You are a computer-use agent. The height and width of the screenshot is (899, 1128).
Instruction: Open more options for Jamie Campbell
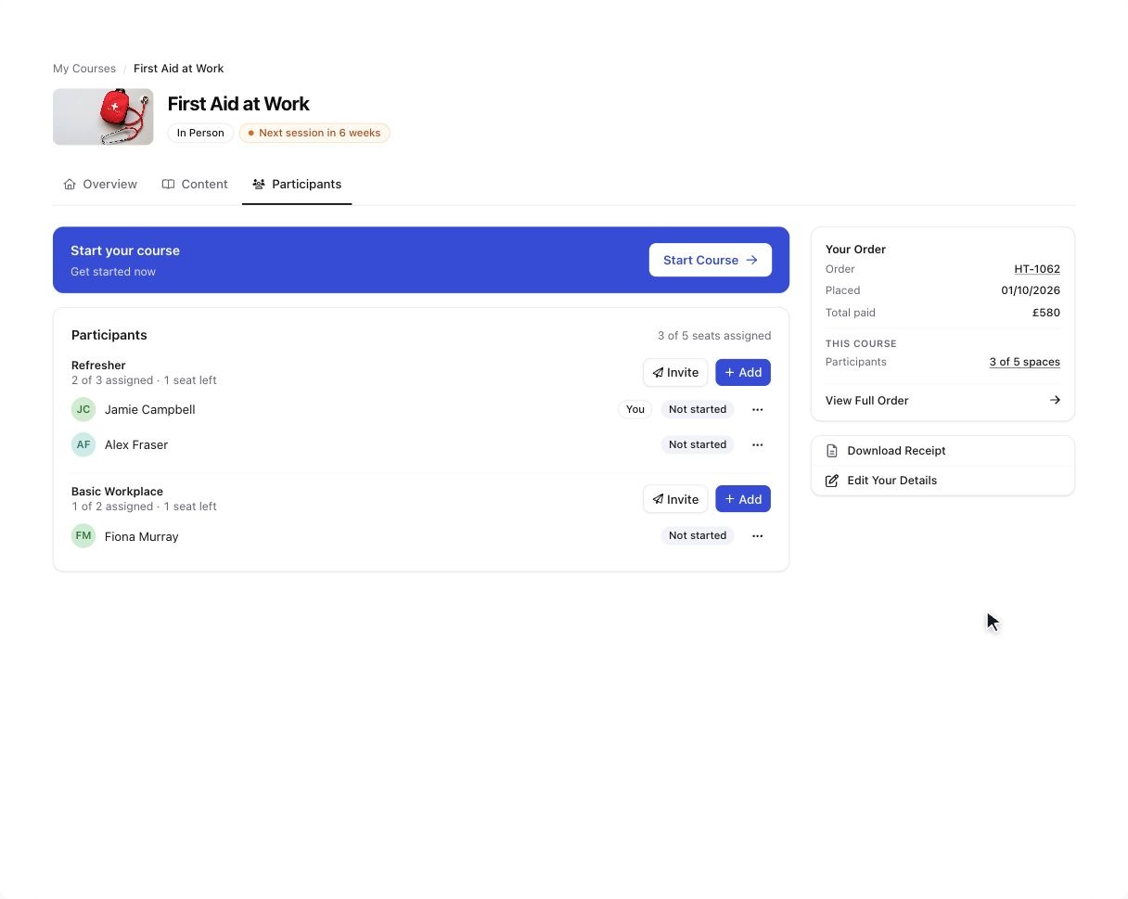pos(758,409)
